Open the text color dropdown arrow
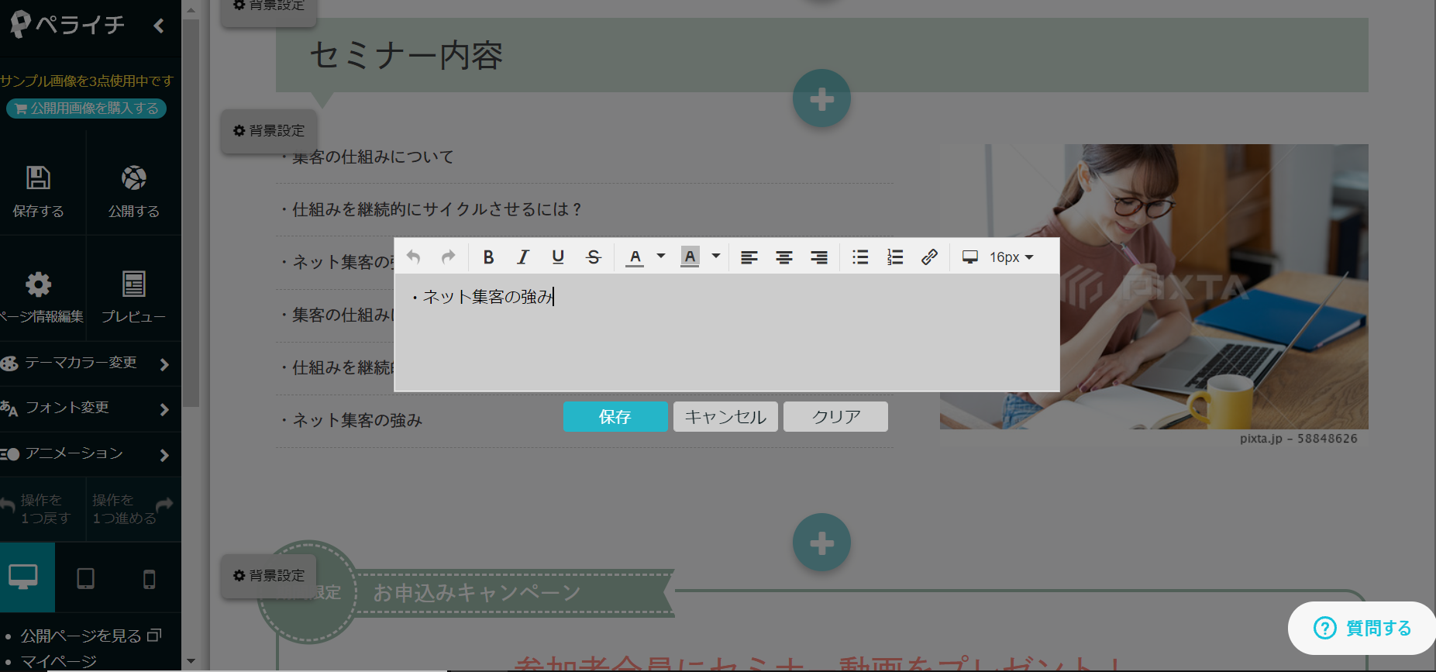 point(661,257)
